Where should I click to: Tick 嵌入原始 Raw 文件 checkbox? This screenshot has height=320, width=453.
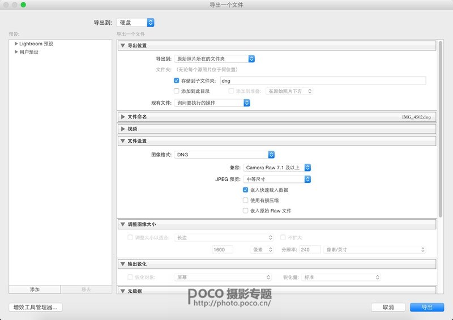click(245, 211)
